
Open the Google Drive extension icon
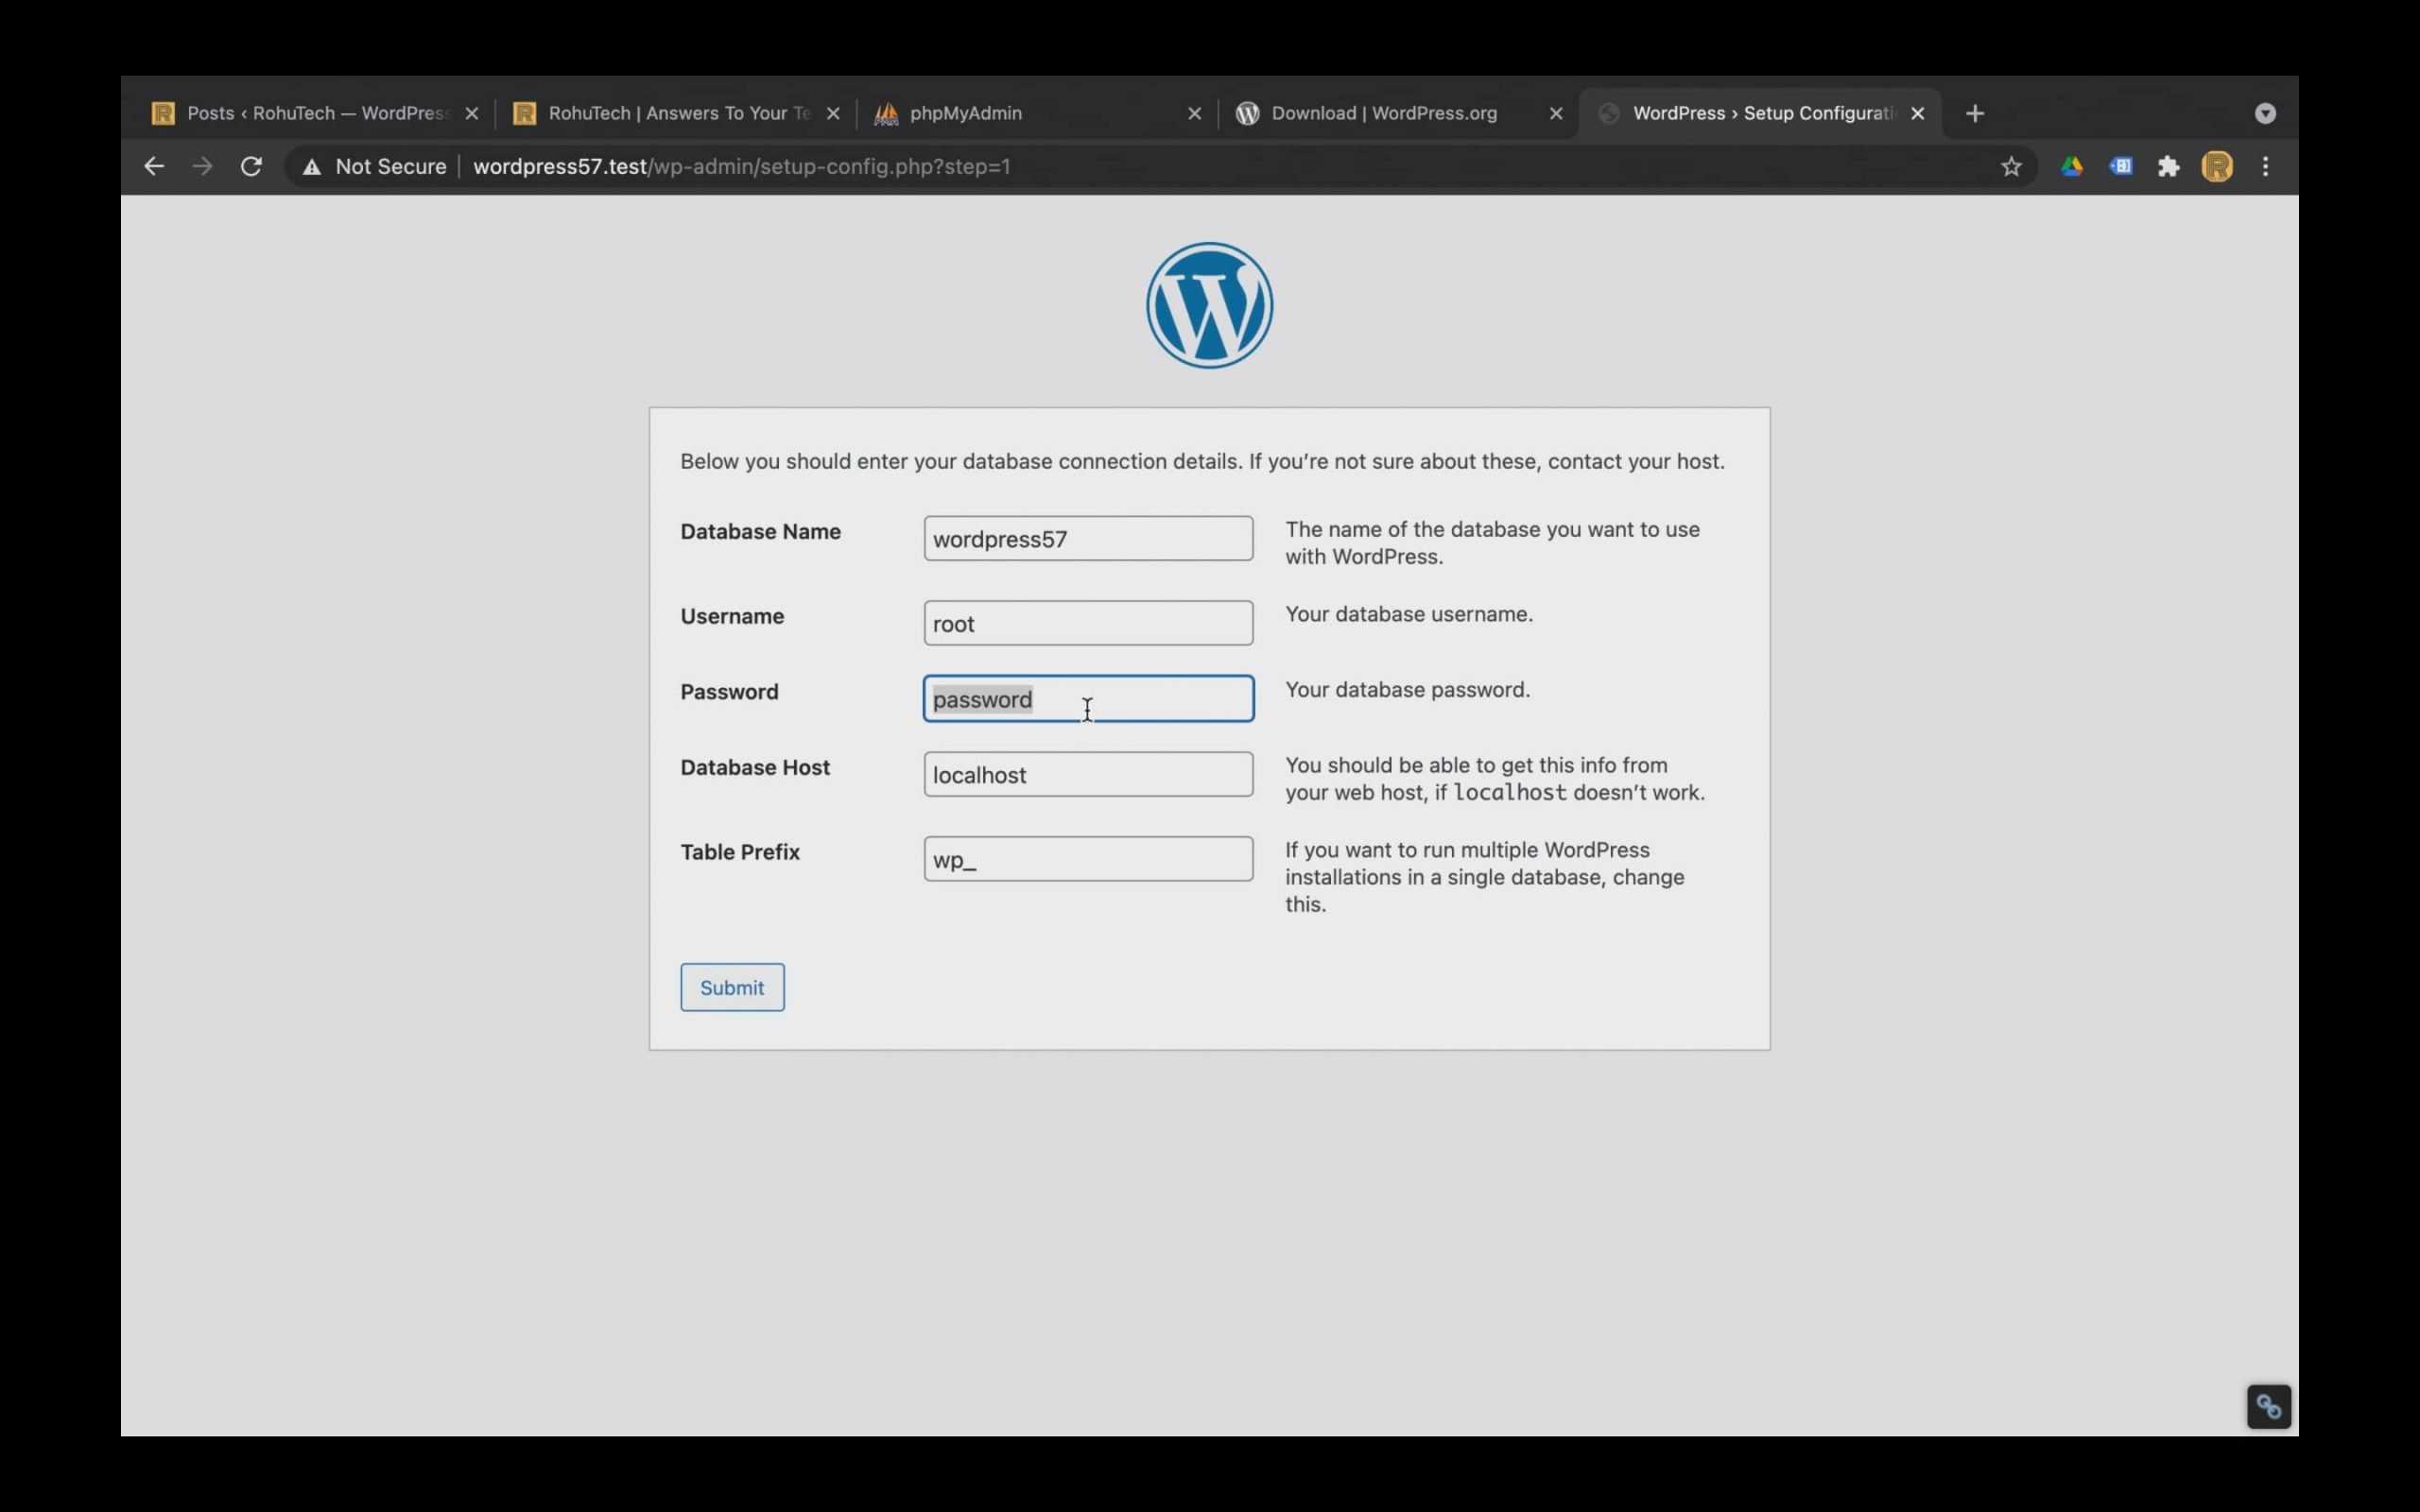[2071, 166]
